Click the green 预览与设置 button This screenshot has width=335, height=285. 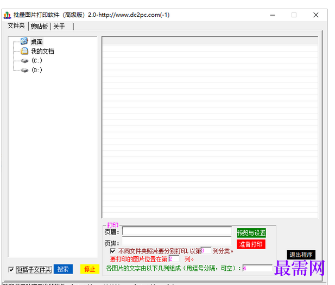(251, 233)
